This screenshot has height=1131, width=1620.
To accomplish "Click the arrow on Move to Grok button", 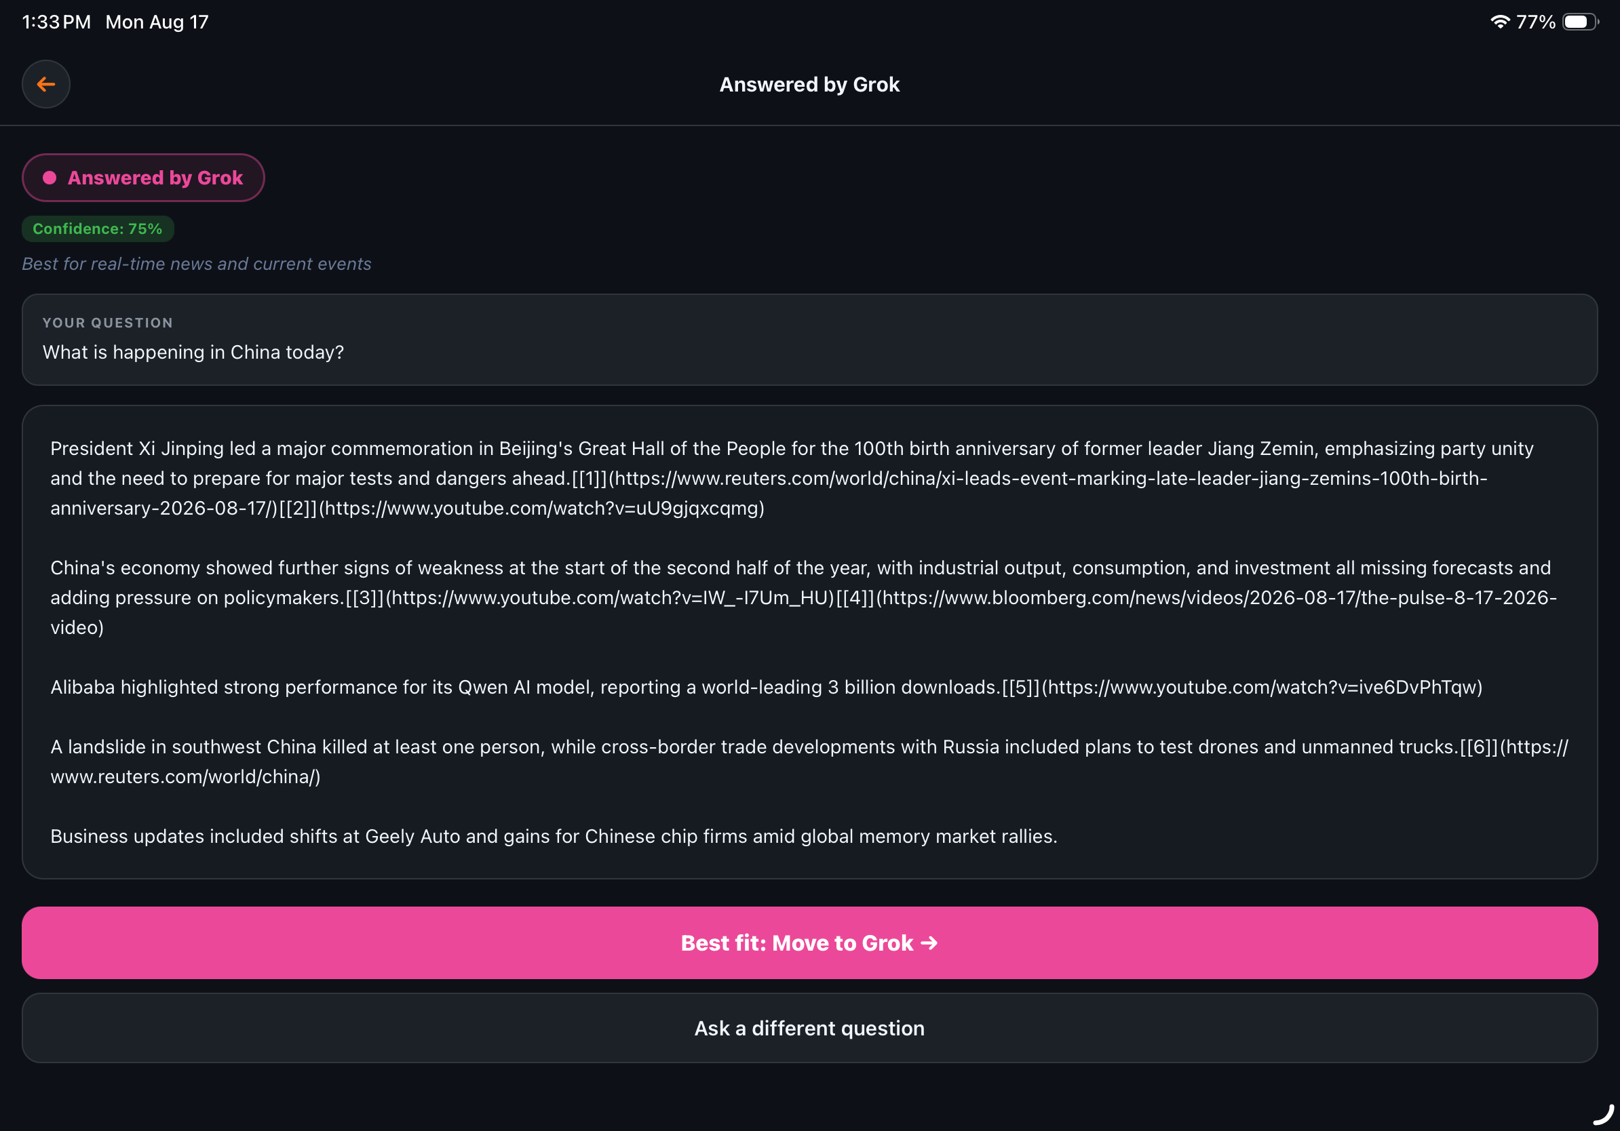I will pos(929,942).
